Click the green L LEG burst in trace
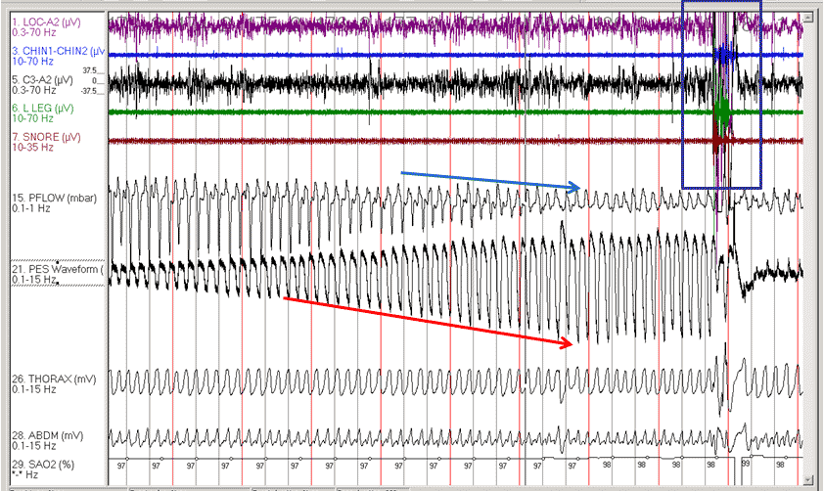The height and width of the screenshot is (491, 824). (723, 112)
